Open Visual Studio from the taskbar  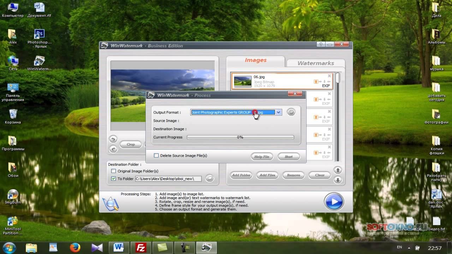click(x=97, y=247)
